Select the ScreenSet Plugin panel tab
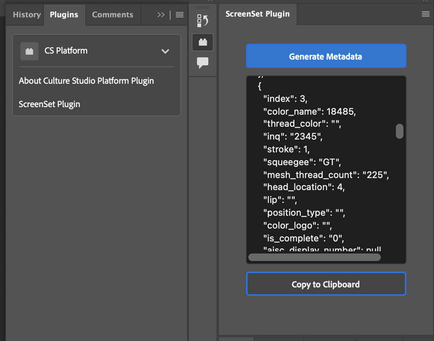The height and width of the screenshot is (341, 434). click(257, 14)
